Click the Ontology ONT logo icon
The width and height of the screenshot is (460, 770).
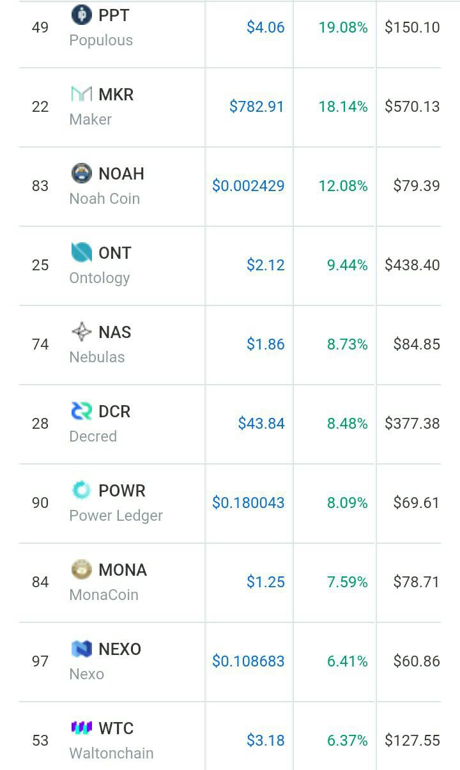(x=82, y=252)
